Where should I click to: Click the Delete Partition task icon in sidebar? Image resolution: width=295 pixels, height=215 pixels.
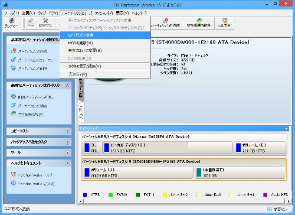pos(14,68)
